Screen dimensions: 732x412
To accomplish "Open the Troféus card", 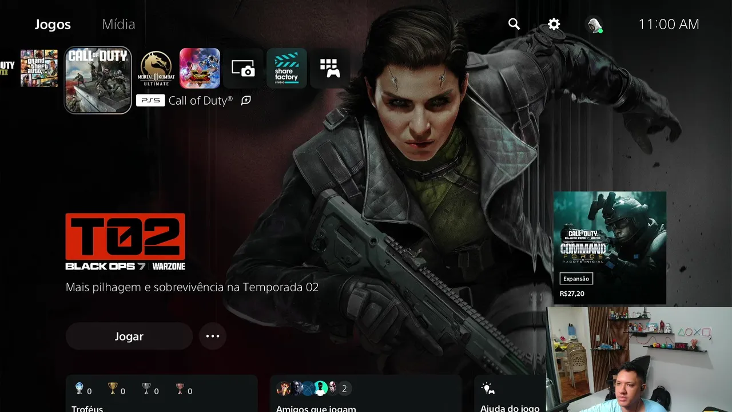I will (162, 394).
